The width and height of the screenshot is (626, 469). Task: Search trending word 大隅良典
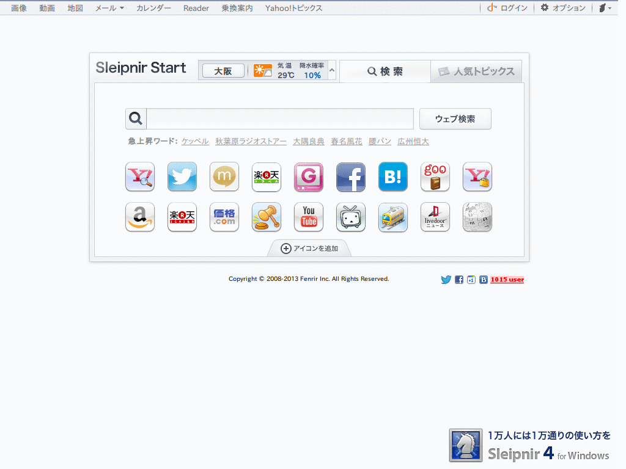(x=309, y=141)
